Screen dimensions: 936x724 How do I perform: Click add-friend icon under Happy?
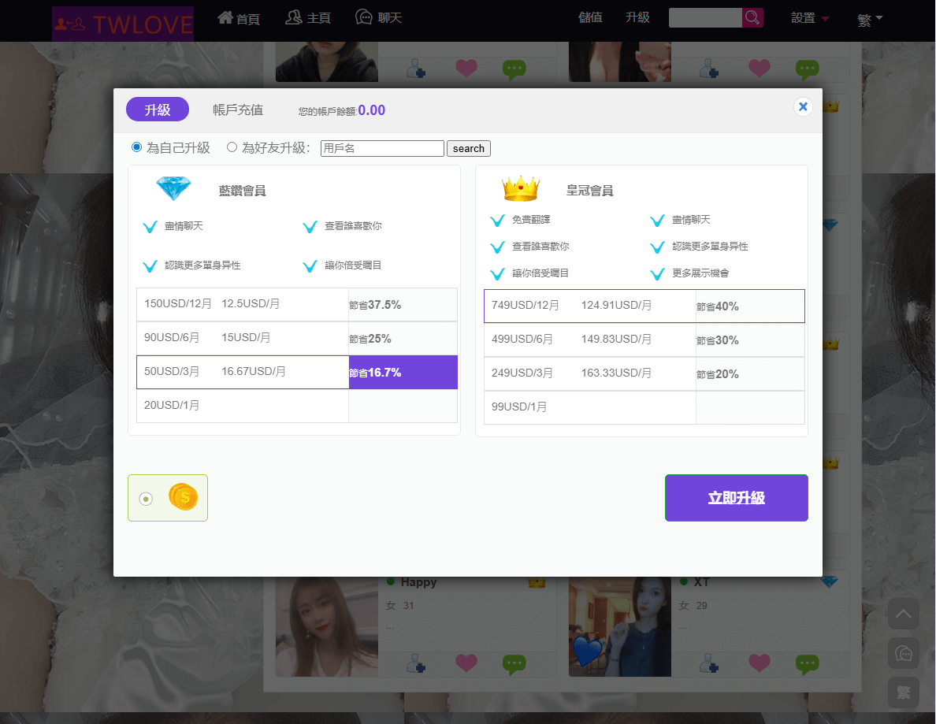point(416,663)
